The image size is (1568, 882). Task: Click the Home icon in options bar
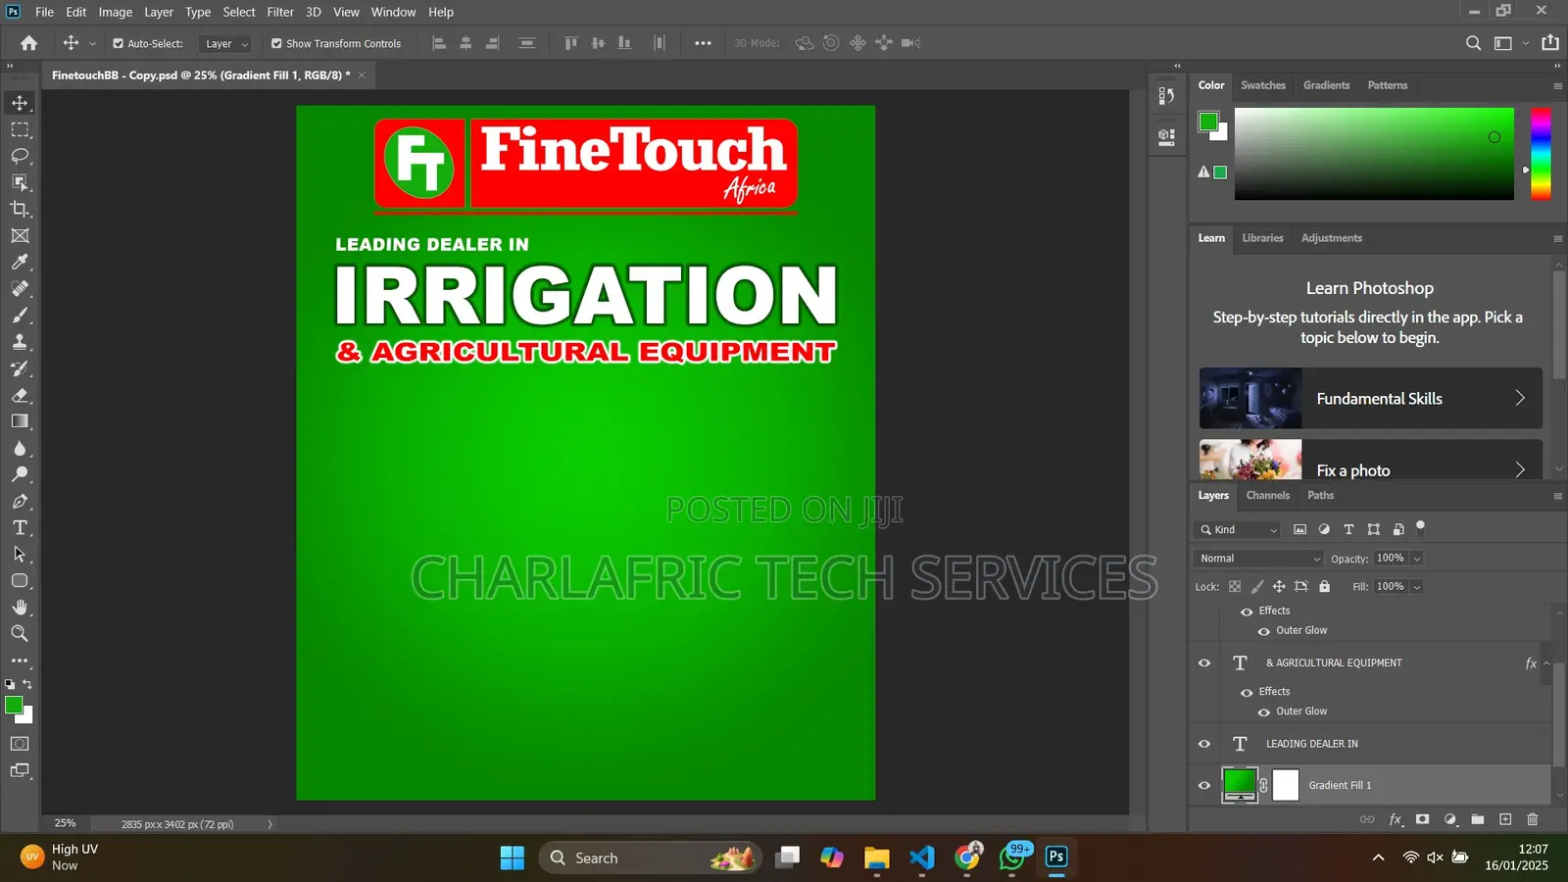point(28,43)
